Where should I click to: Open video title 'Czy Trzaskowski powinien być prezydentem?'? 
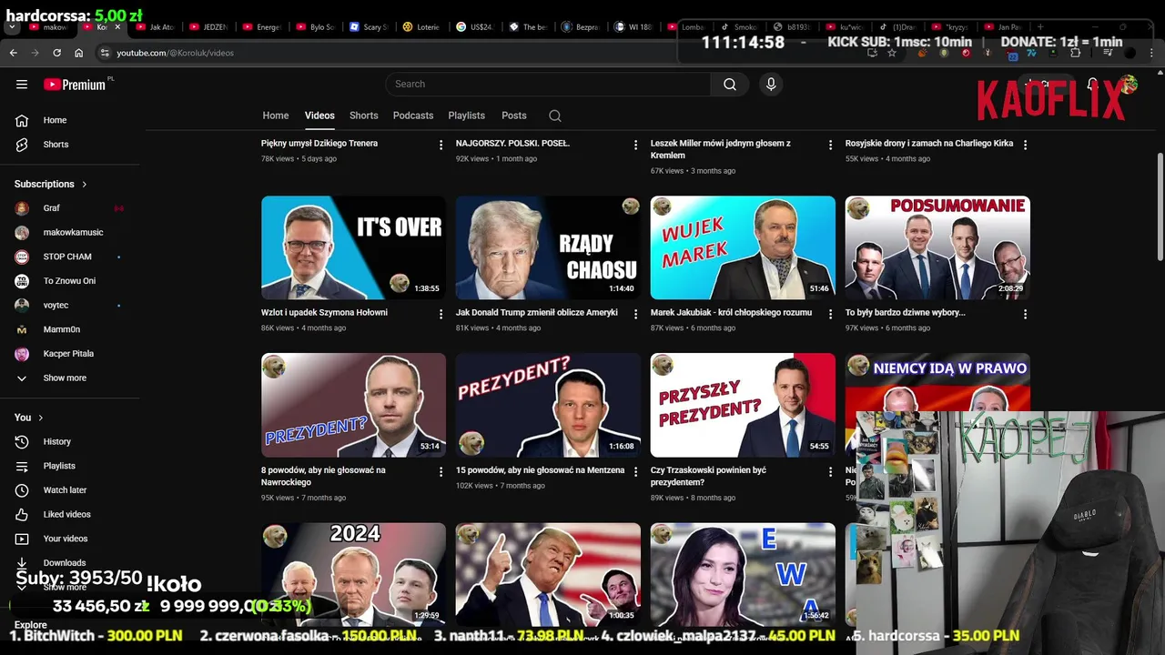pyautogui.click(x=709, y=476)
